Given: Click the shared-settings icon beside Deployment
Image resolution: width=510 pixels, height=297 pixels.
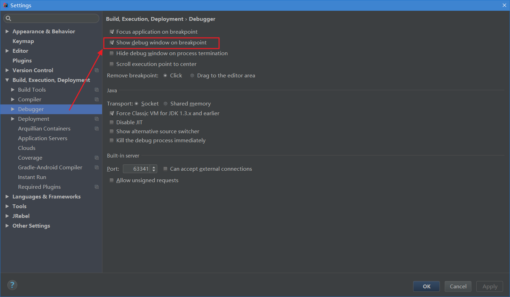Looking at the screenshot, I should (x=97, y=119).
